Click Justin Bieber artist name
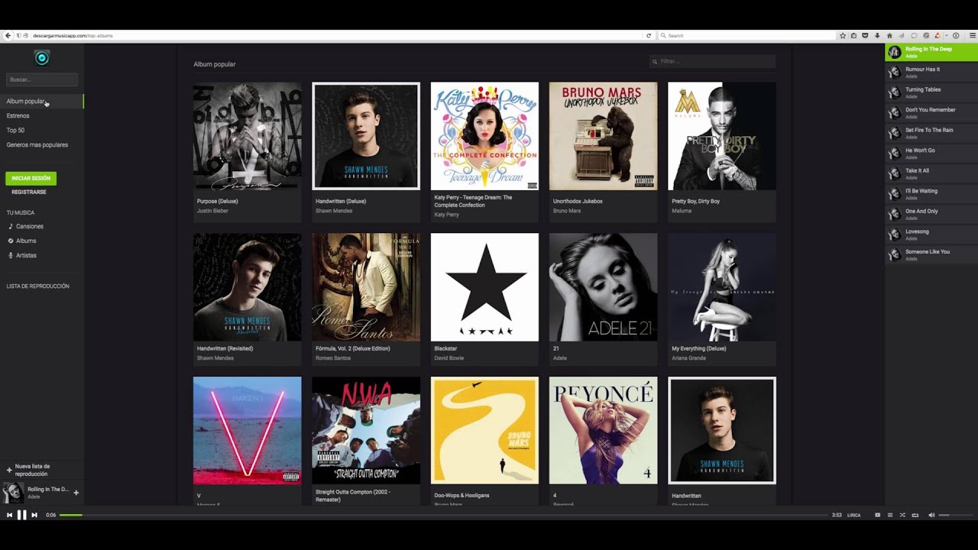Image resolution: width=978 pixels, height=550 pixels. point(212,211)
